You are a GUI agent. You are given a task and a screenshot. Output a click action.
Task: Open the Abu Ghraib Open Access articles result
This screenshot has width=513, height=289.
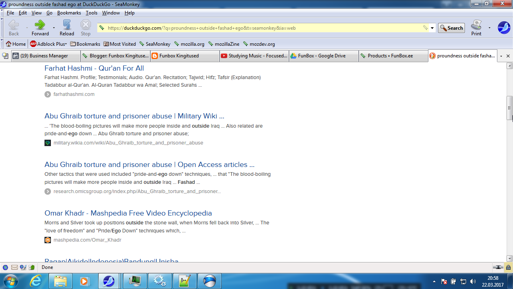149,165
